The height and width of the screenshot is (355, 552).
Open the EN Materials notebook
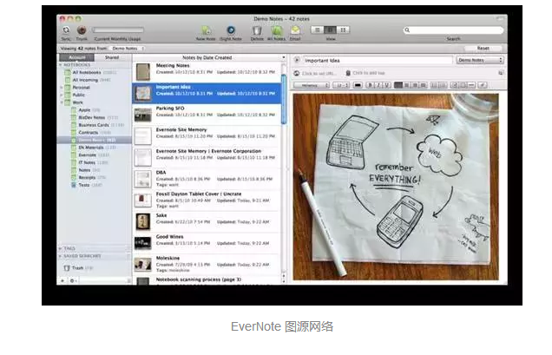94,148
